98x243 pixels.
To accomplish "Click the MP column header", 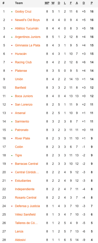I will point(47,3).
